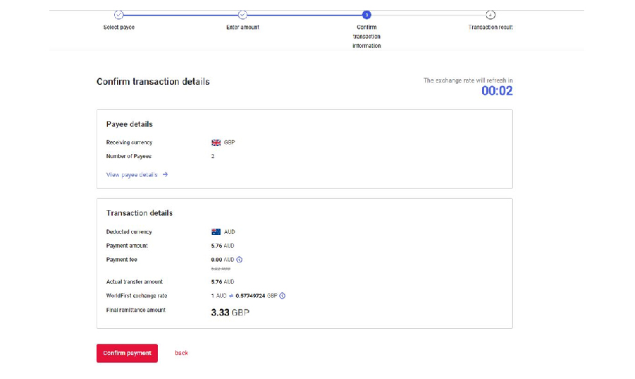Click the Transaction result step 4 circle
The width and height of the screenshot is (635, 379).
491,15
